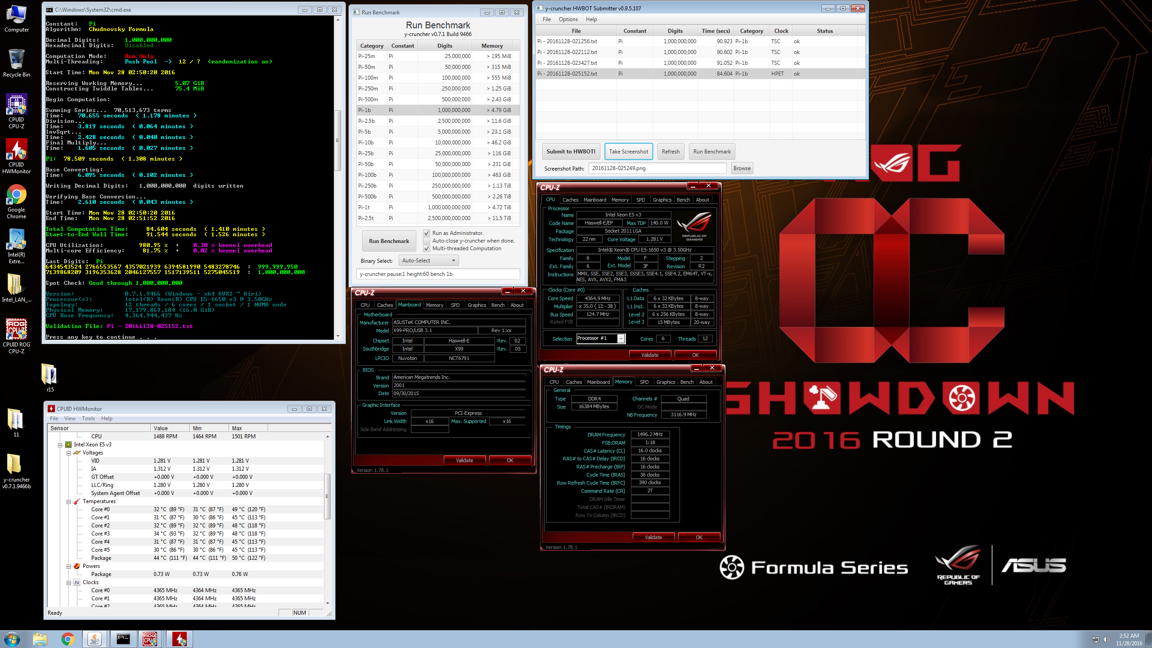The image size is (1152, 648).
Task: Click the HWMonitor vertical scrollbar thumb
Action: [x=327, y=496]
